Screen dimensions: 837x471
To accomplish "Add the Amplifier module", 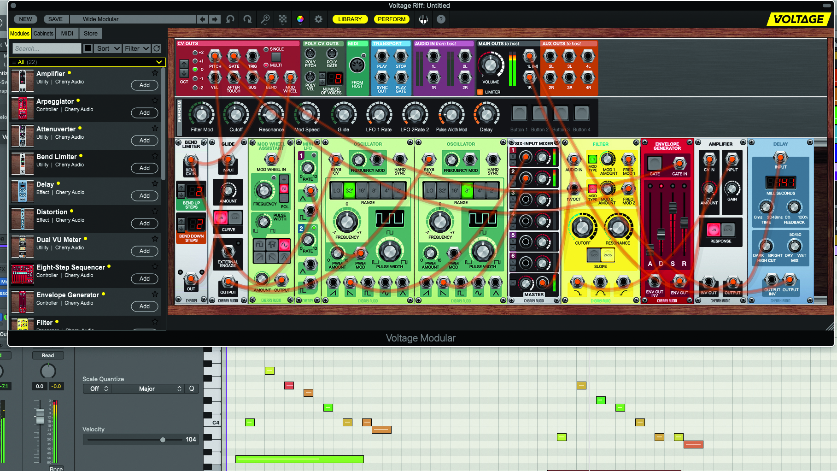I will point(145,85).
